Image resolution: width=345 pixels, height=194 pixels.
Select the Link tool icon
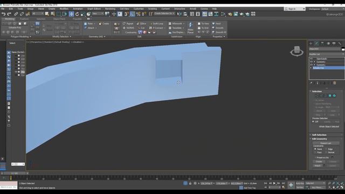[x=16, y=14]
